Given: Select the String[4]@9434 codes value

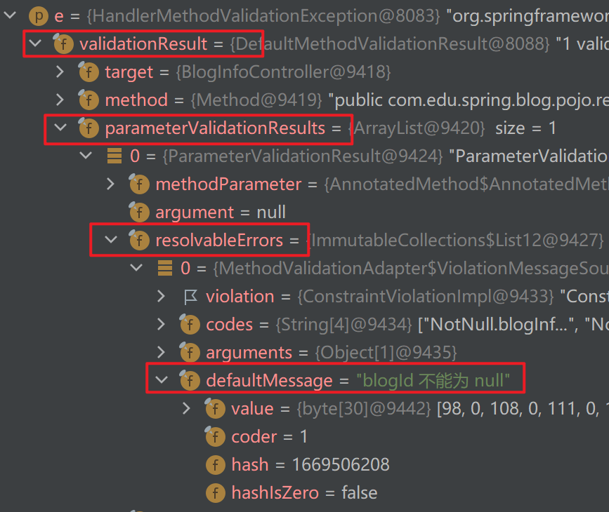Looking at the screenshot, I should (343, 325).
